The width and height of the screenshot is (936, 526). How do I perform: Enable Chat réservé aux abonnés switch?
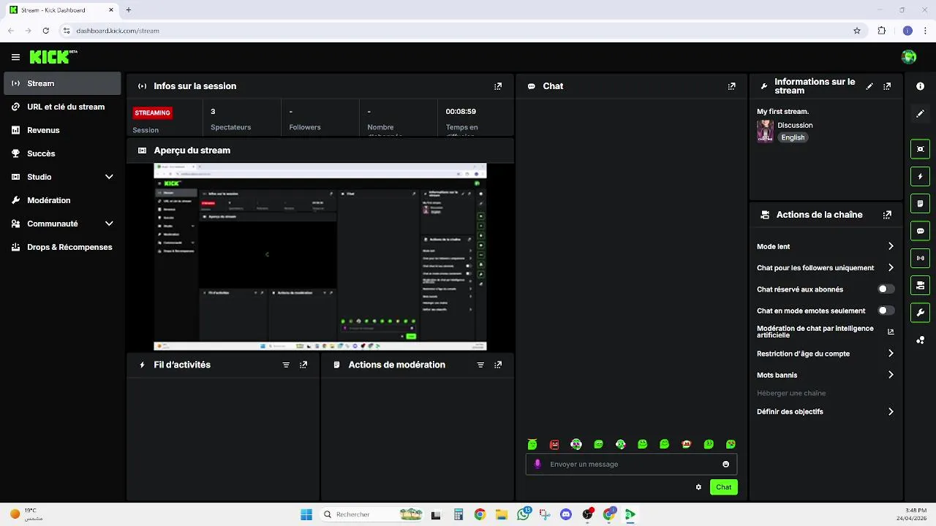(x=886, y=289)
